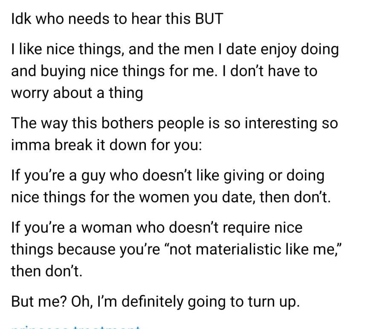The height and width of the screenshot is (329, 371).
Task: Click the phrase "worry about a thing"
Action: tap(77, 93)
